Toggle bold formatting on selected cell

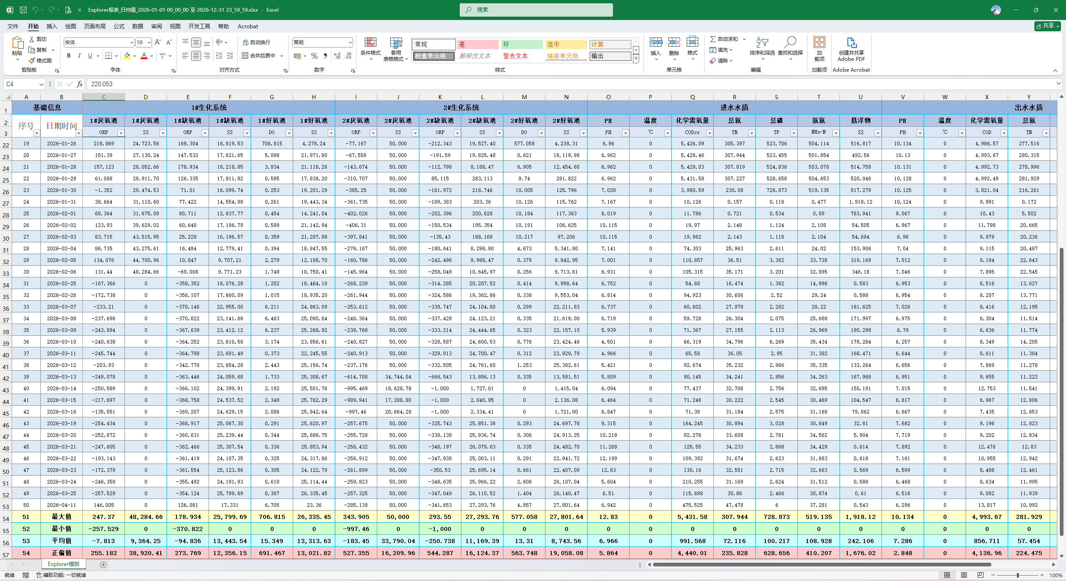pos(68,55)
